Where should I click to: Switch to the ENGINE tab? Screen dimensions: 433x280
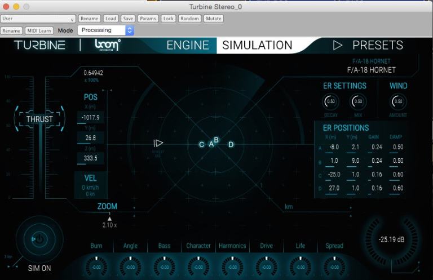pos(188,46)
